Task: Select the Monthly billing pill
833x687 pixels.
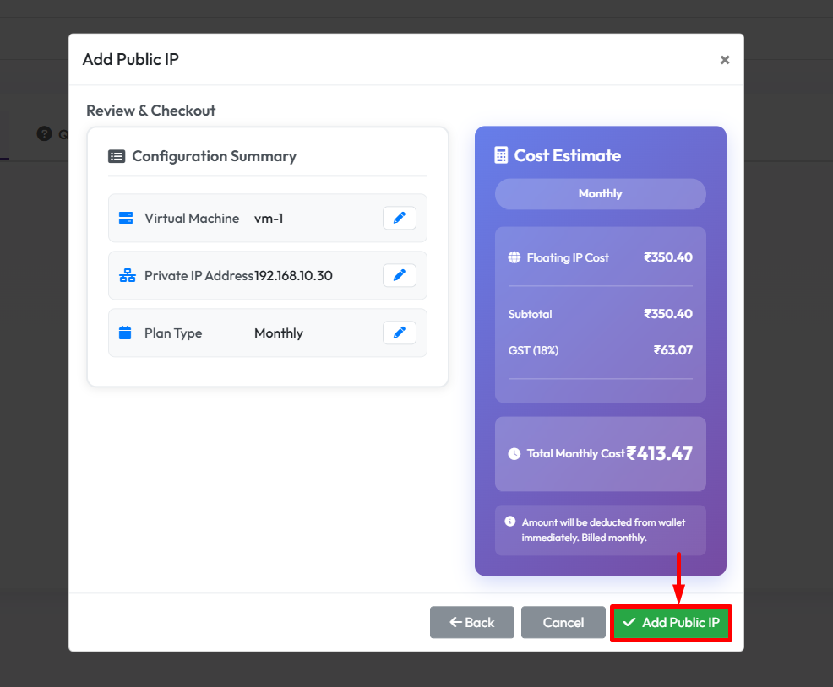Action: click(600, 194)
